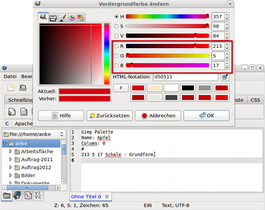
Task: Open the bookmarks book icon in sidebar
Action: pos(17,195)
